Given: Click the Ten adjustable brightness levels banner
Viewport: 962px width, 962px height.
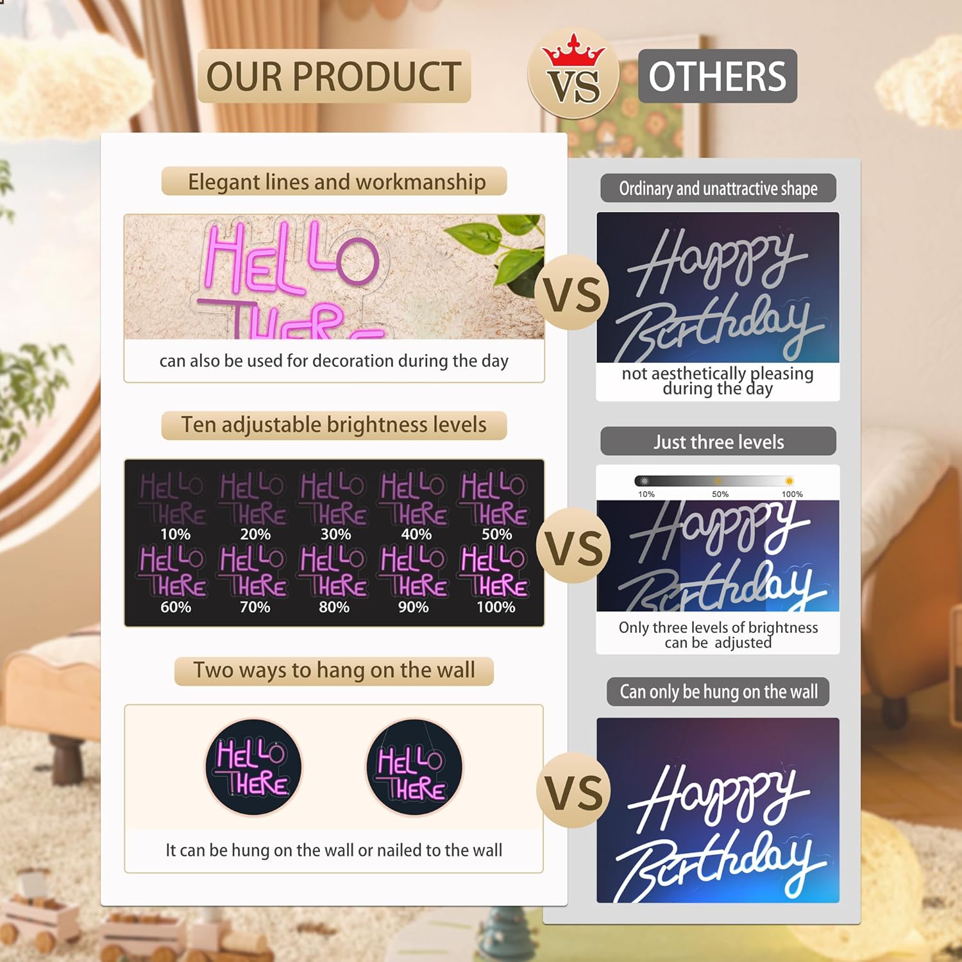Looking at the screenshot, I should (334, 425).
